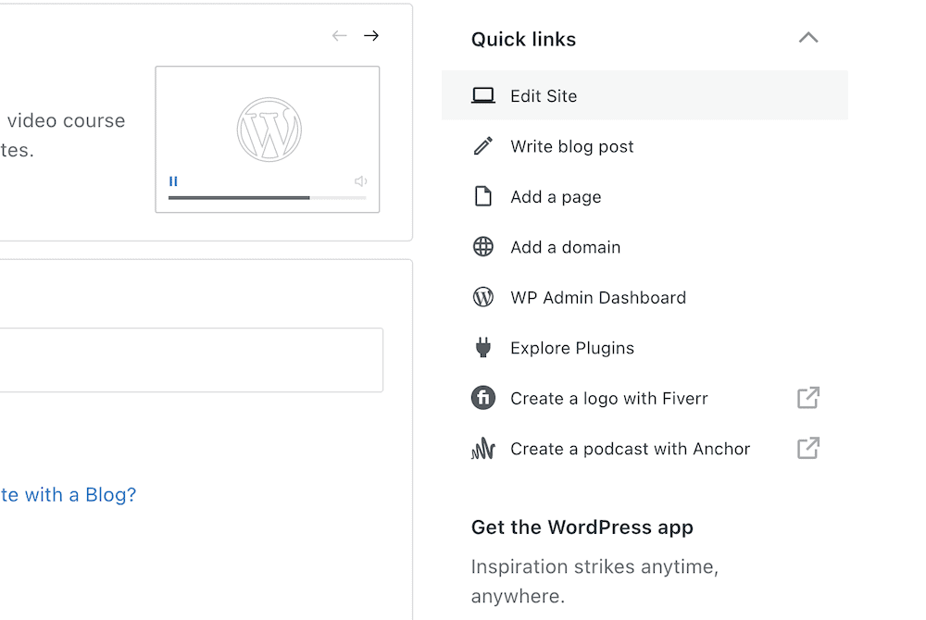Image resolution: width=926 pixels, height=620 pixels.
Task: Click the globe icon for adding a domain
Action: 483,246
